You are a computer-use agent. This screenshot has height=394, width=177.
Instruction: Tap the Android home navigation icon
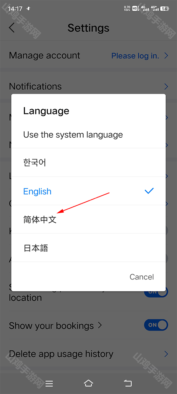point(88,383)
